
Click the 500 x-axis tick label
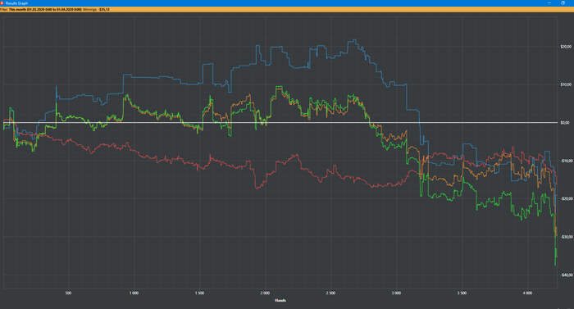coord(68,293)
